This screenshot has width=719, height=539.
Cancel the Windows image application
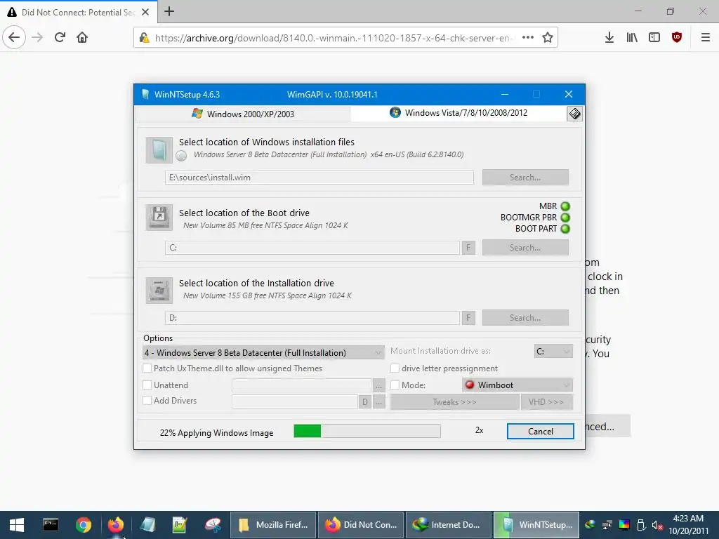540,432
